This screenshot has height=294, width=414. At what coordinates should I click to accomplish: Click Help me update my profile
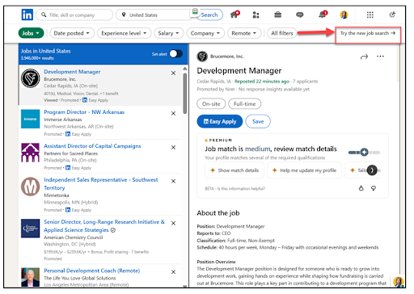[305, 170]
